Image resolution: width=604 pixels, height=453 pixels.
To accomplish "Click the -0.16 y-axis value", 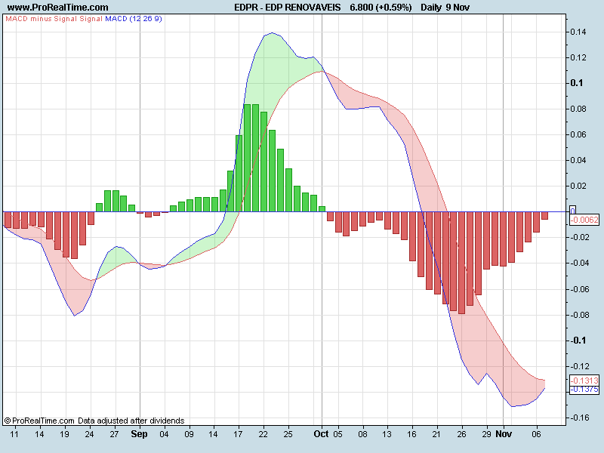I will 579,418.
